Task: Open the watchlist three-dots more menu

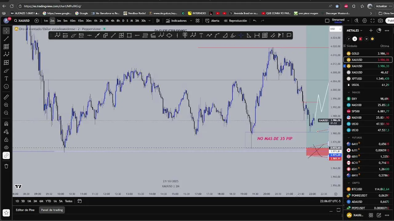Action: [387, 30]
